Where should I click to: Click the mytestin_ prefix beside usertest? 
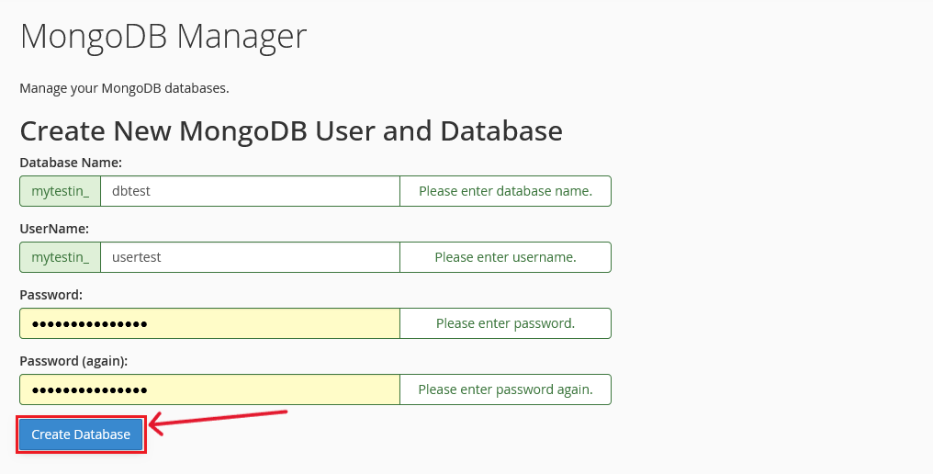[x=60, y=257]
